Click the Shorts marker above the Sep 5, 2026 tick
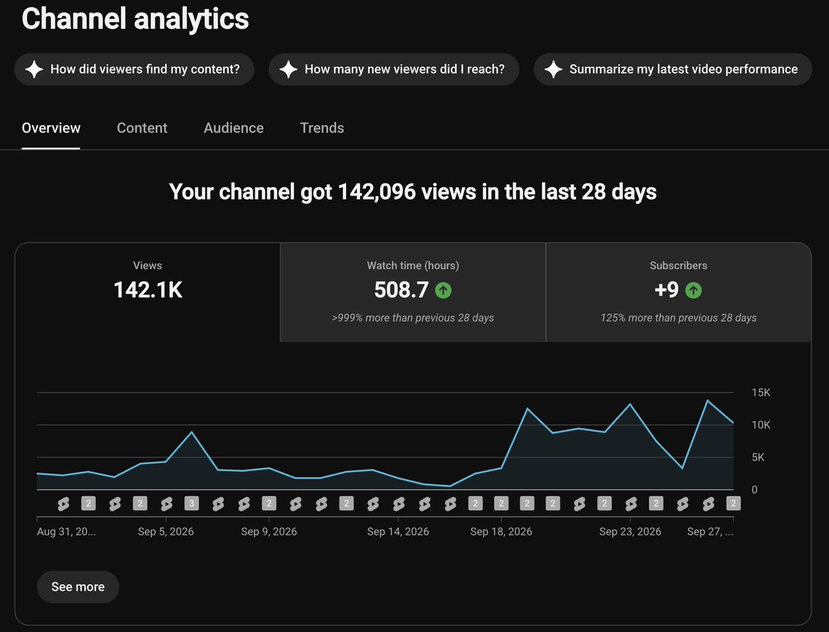Viewport: 829px width, 632px height. [x=166, y=504]
